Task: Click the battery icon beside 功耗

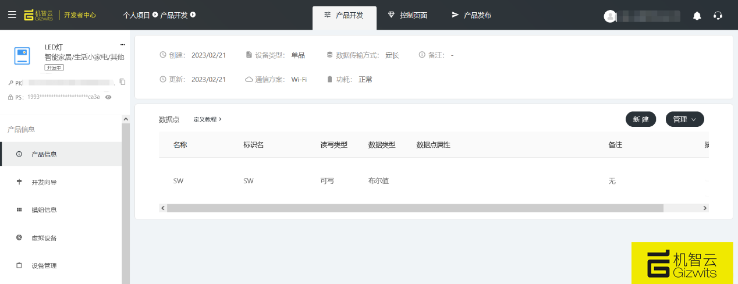Action: click(330, 79)
